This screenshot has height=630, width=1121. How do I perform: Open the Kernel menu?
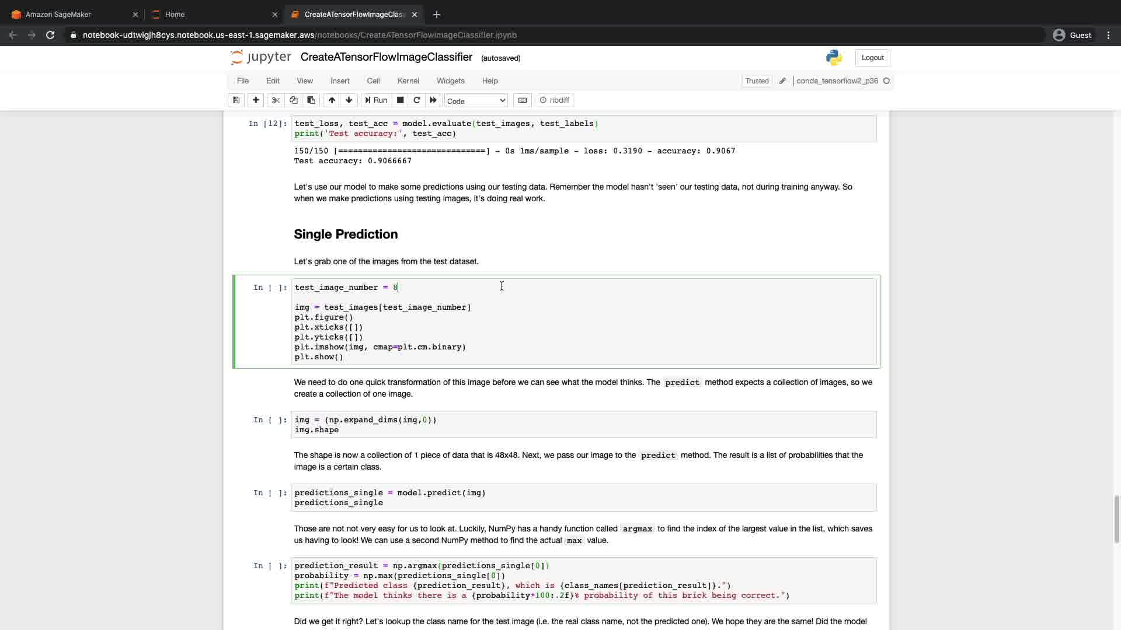[x=408, y=81]
